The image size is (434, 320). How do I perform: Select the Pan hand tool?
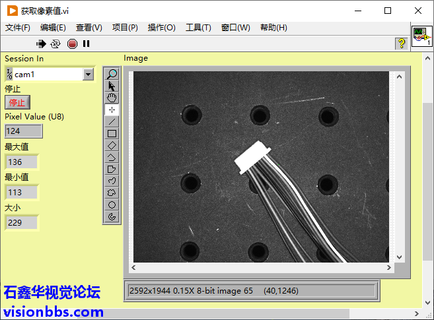112,98
